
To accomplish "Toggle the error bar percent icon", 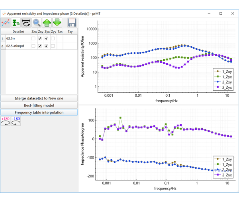I will 16,23.
